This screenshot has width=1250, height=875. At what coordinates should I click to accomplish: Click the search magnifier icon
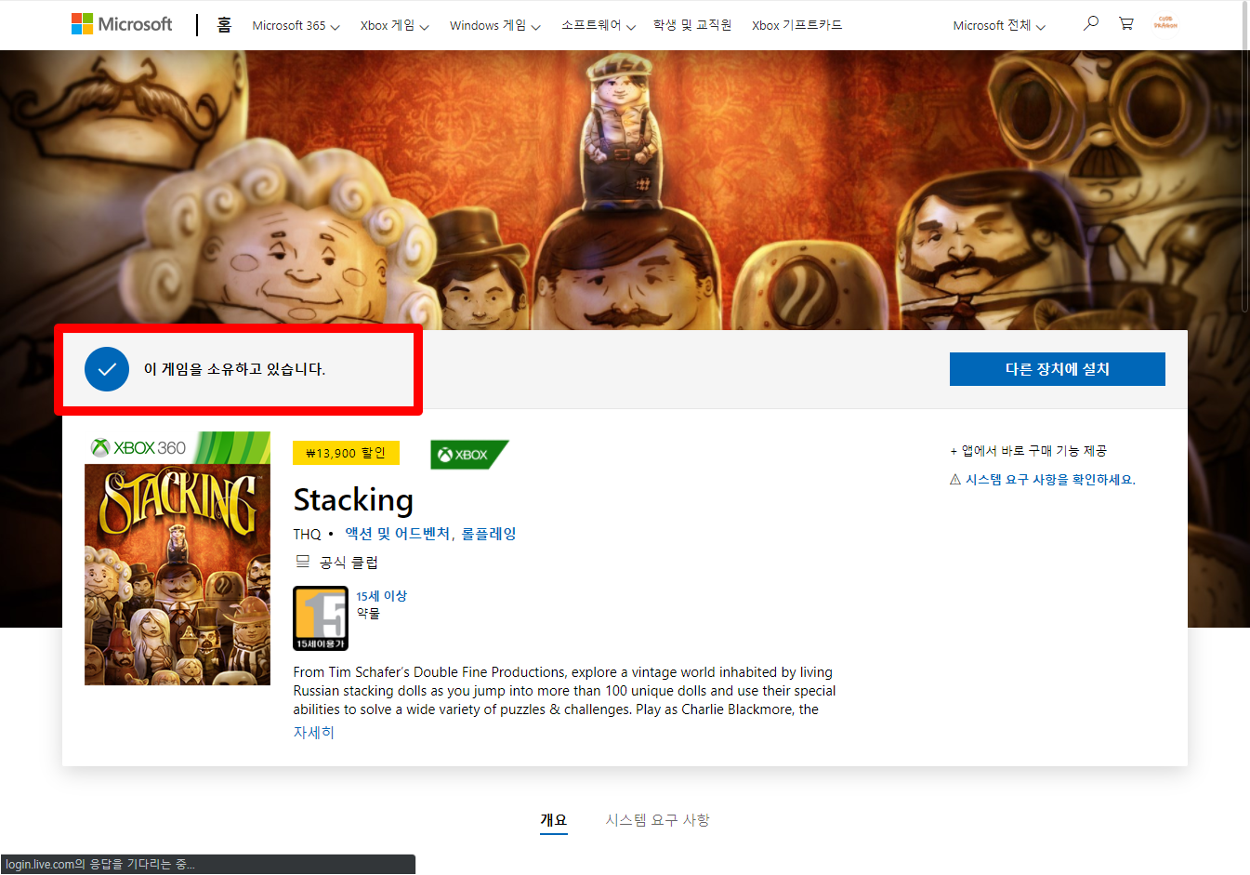(1091, 23)
